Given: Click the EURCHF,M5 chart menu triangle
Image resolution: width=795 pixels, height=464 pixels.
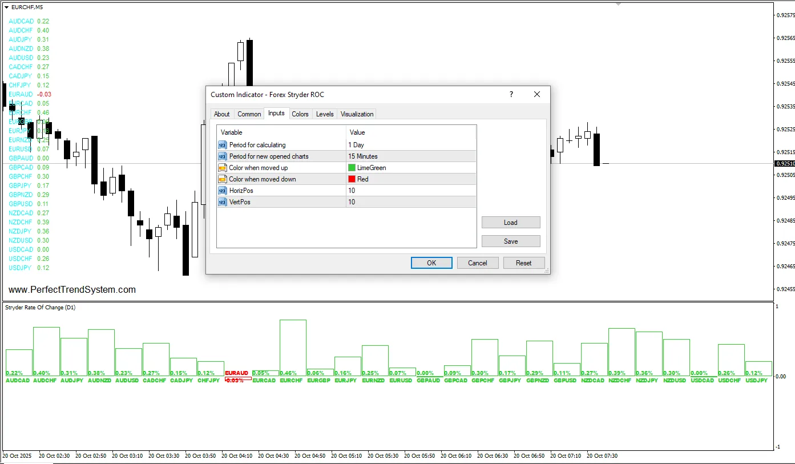Looking at the screenshot, I should tap(6, 7).
